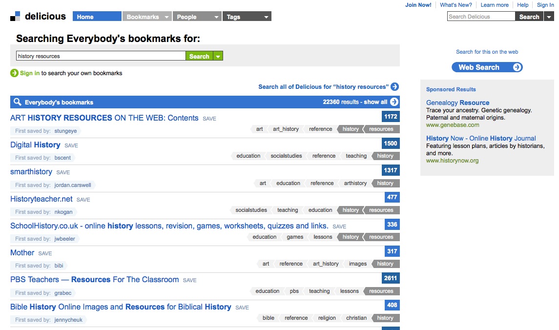Open the What's New? link
This screenshot has width=559, height=330.
pyautogui.click(x=455, y=5)
